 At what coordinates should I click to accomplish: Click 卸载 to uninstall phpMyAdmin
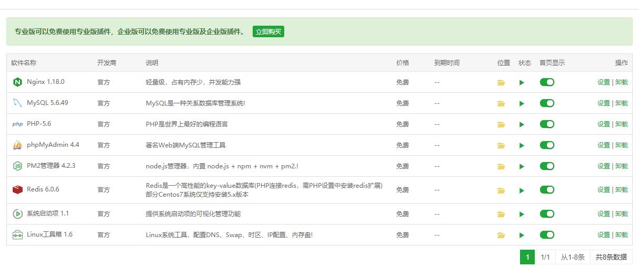point(622,145)
